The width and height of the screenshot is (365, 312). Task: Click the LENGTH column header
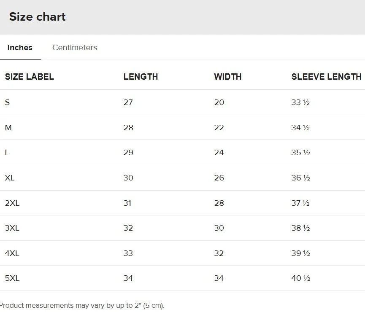(141, 77)
